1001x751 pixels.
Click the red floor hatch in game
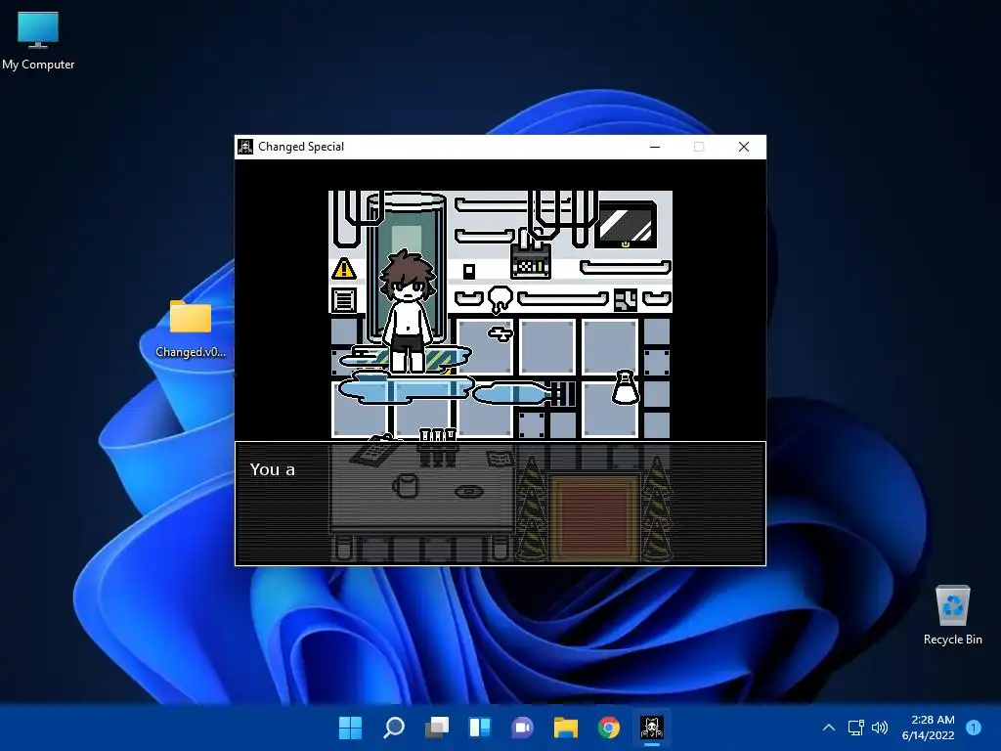click(x=595, y=518)
